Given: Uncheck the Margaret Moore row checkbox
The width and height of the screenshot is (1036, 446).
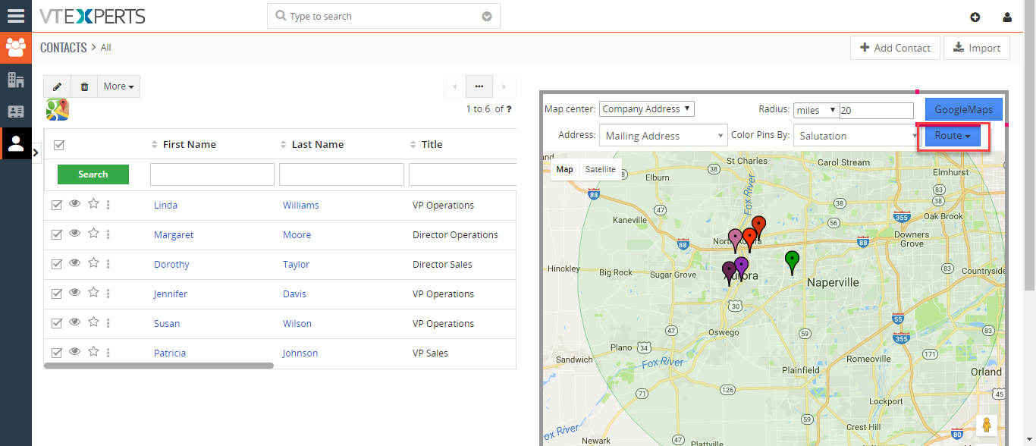Looking at the screenshot, I should pyautogui.click(x=56, y=234).
